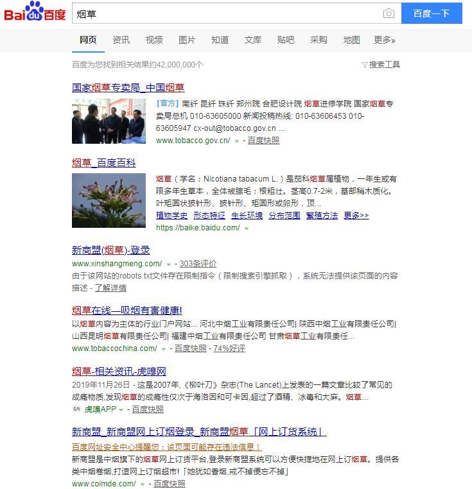This screenshot has height=489, width=472.
Task: Open the 贴吧 tab
Action: coord(286,40)
